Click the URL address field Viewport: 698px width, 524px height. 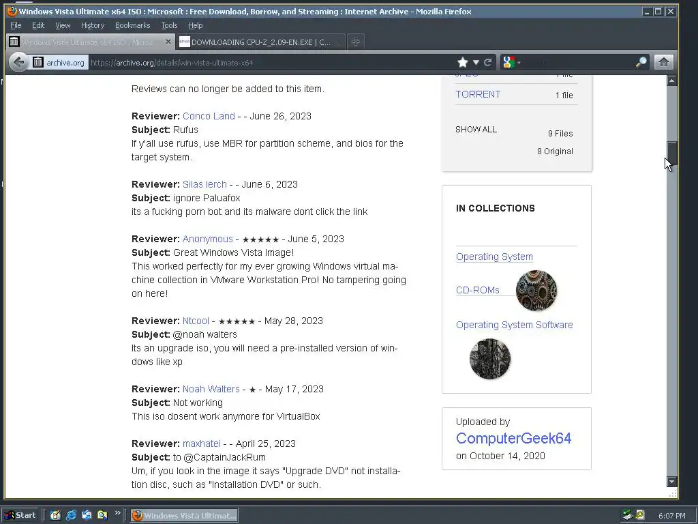(x=271, y=62)
